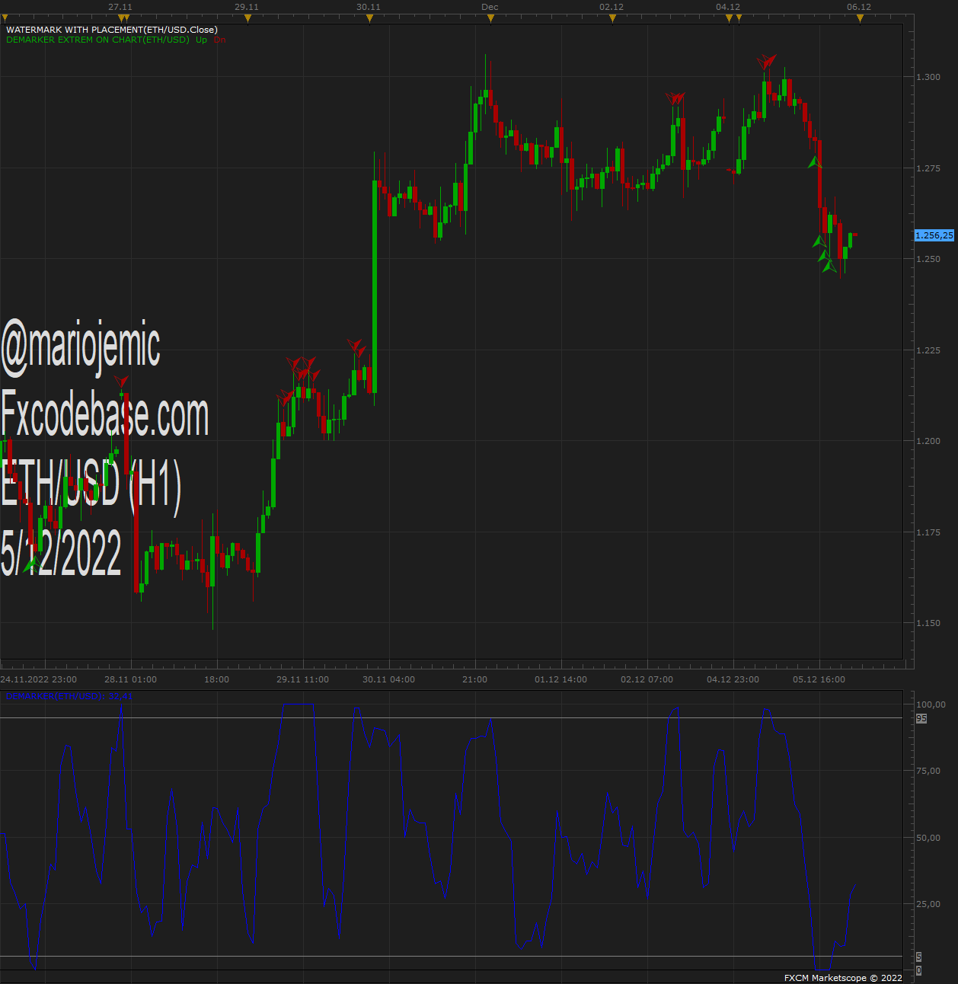This screenshot has height=984, width=958.
Task: Select the DEMARKER EXTREM ON CHART indicator label
Action: (x=97, y=40)
